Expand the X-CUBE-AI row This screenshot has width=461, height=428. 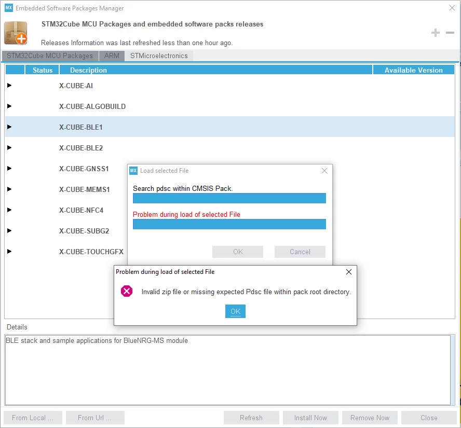coord(9,86)
